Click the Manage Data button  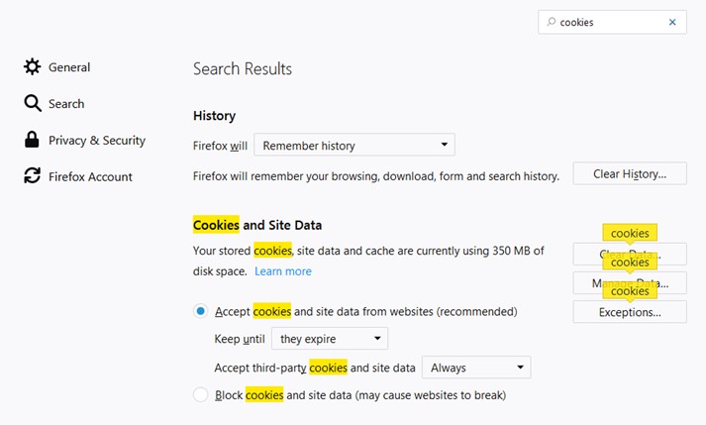pyautogui.click(x=630, y=283)
